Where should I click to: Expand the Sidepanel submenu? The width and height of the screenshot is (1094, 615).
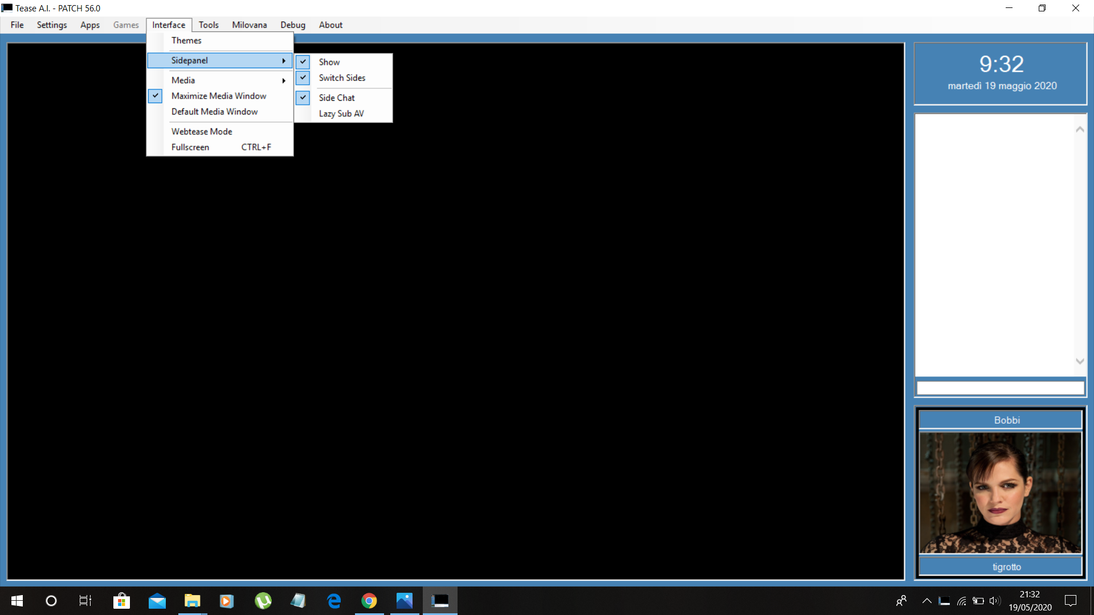click(x=220, y=60)
